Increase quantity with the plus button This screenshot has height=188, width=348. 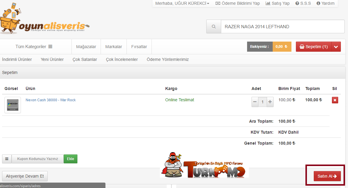pos(270,102)
